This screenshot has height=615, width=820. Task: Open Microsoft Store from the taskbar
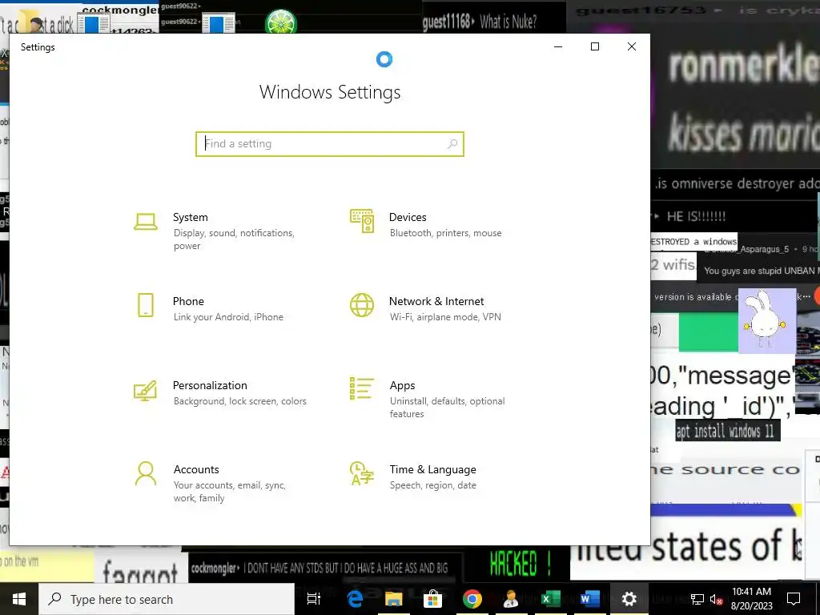click(x=433, y=599)
